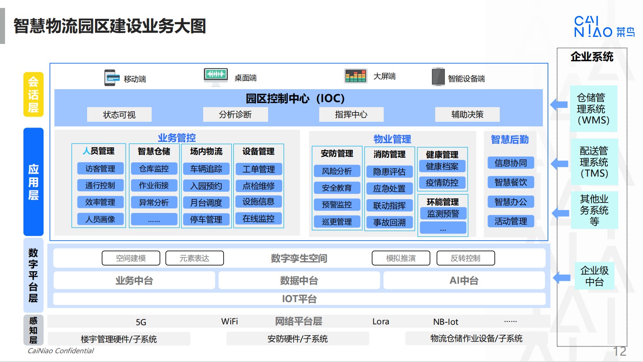Click the smart device icon beside 智能设备端

438,77
